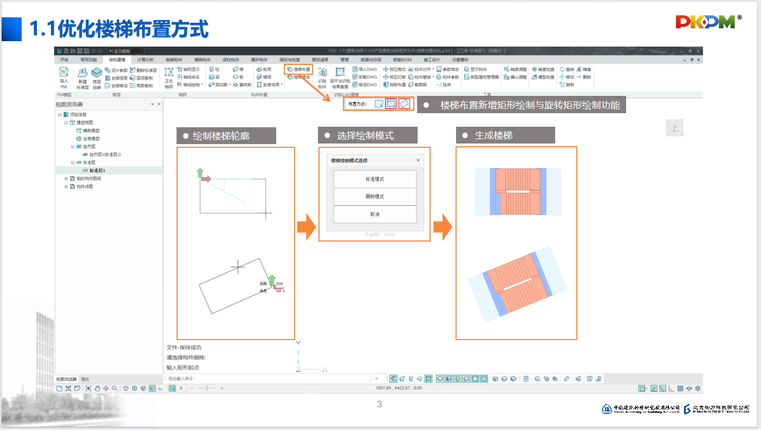Expand the 全房间洞 dropdown
Screen dimensions: 761x430
click(282, 84)
